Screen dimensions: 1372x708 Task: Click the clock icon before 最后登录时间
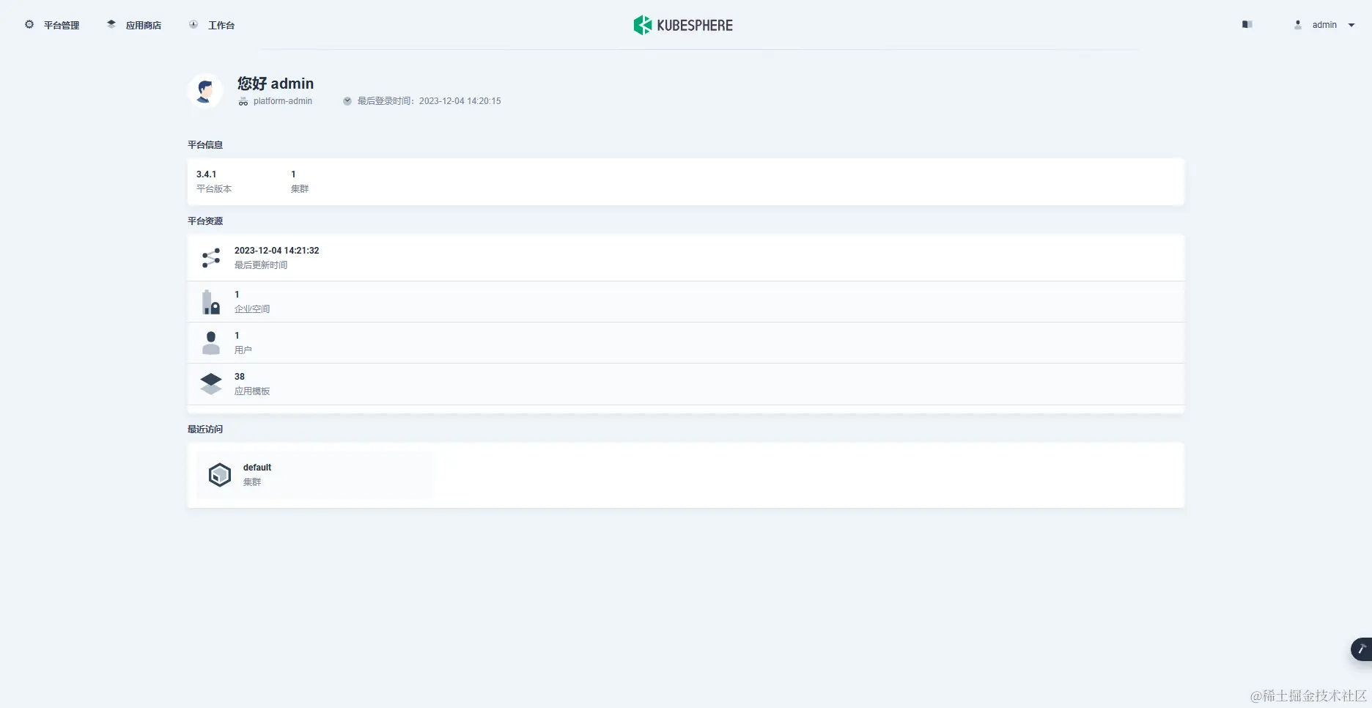pos(347,101)
